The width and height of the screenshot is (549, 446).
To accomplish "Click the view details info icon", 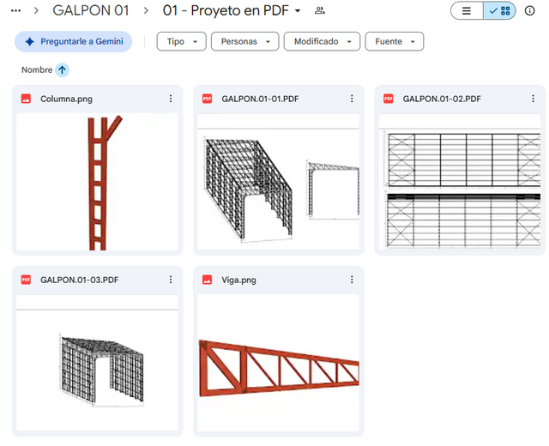I will pyautogui.click(x=529, y=11).
